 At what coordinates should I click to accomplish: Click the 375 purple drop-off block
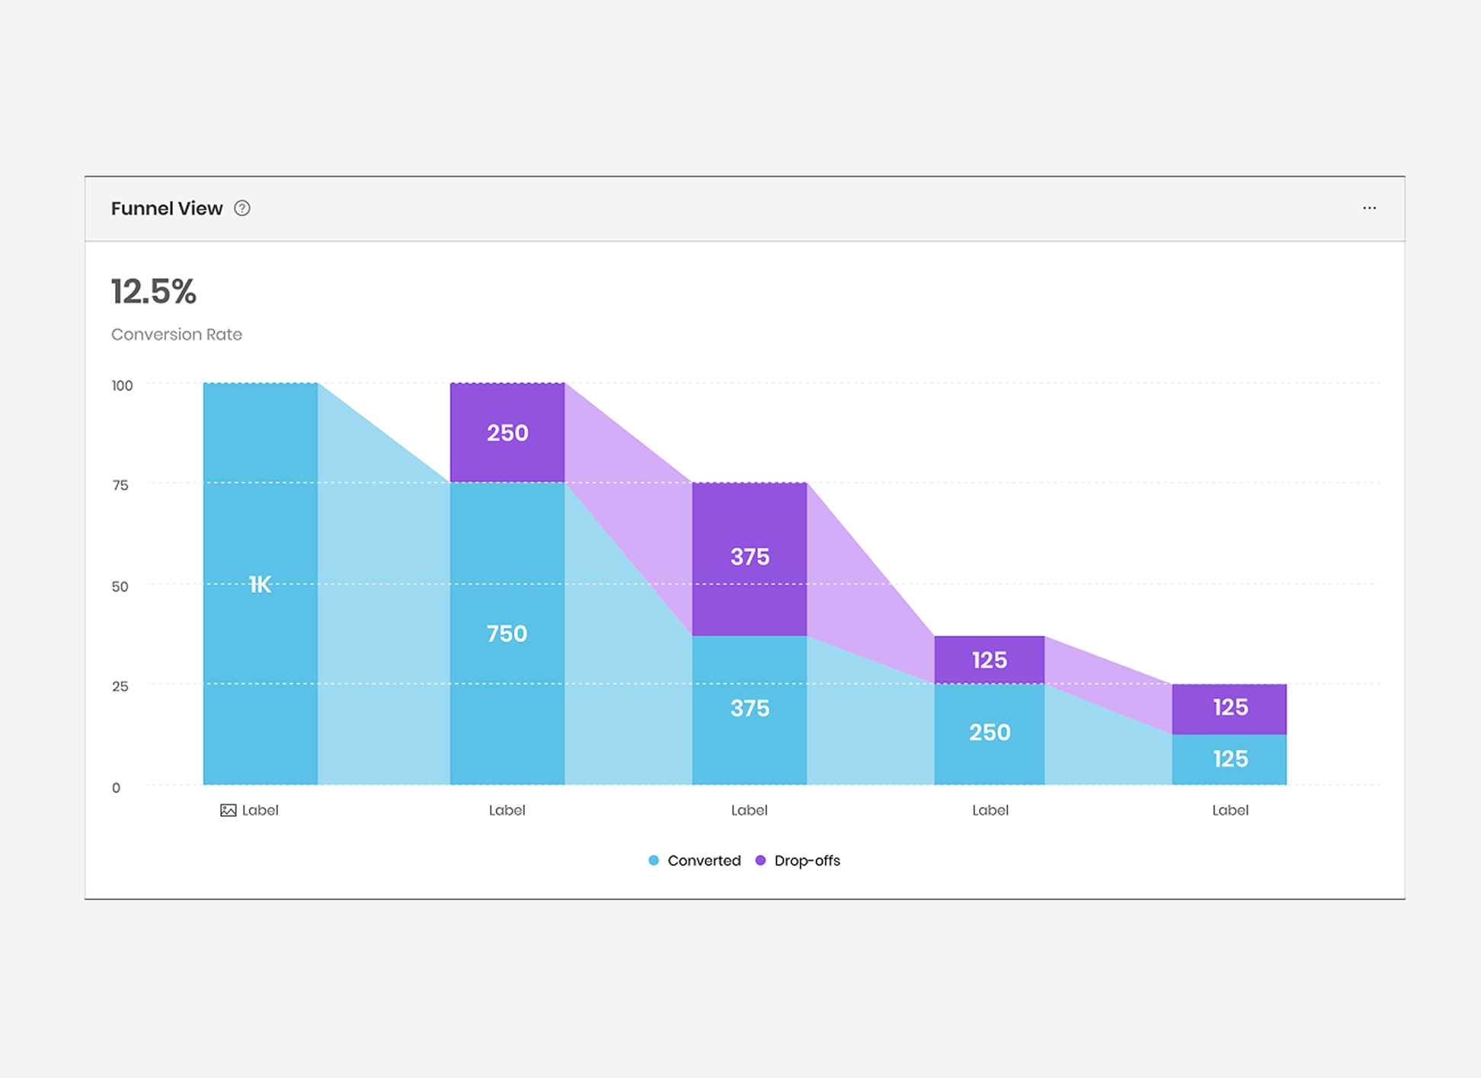(749, 557)
